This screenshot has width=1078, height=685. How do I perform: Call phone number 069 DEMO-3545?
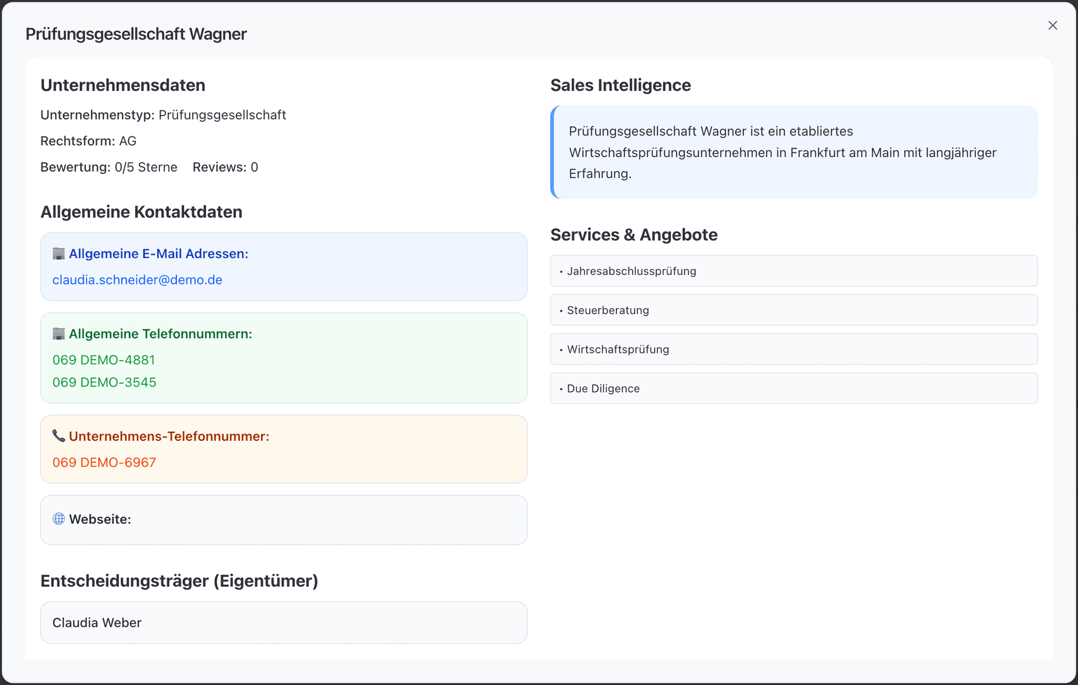pyautogui.click(x=104, y=382)
